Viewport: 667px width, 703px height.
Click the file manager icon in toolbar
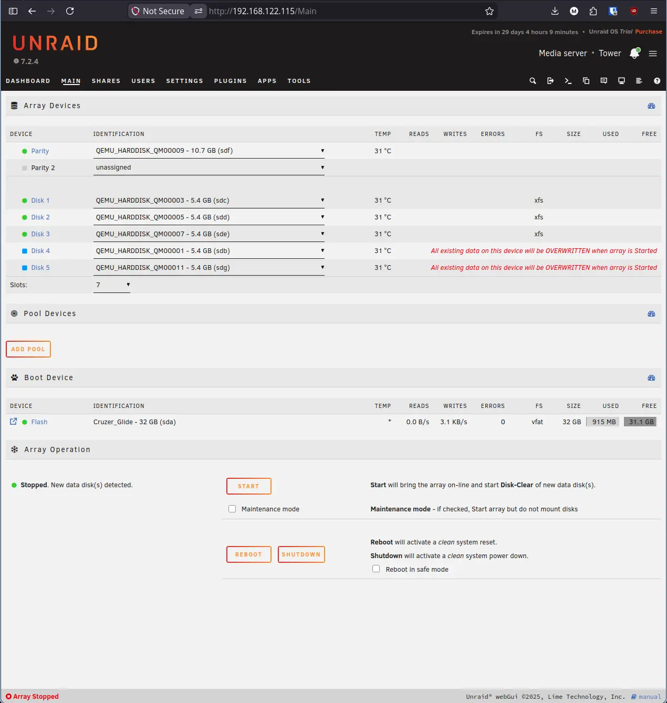click(x=586, y=81)
